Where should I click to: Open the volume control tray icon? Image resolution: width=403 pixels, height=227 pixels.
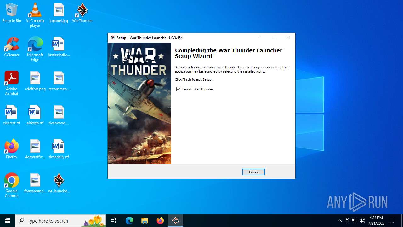[x=362, y=221]
